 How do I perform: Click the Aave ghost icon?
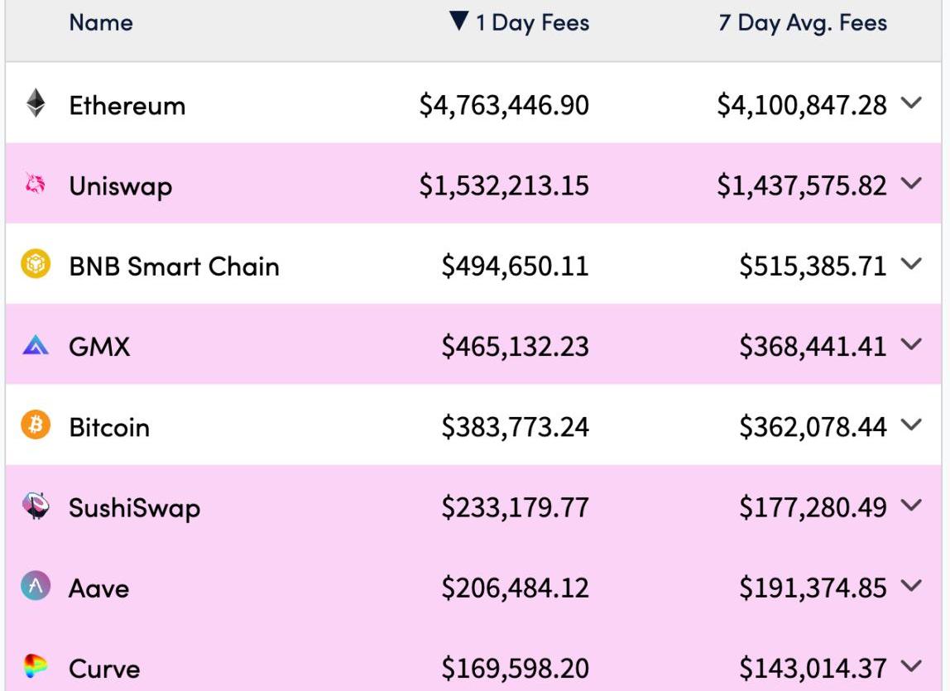(36, 587)
